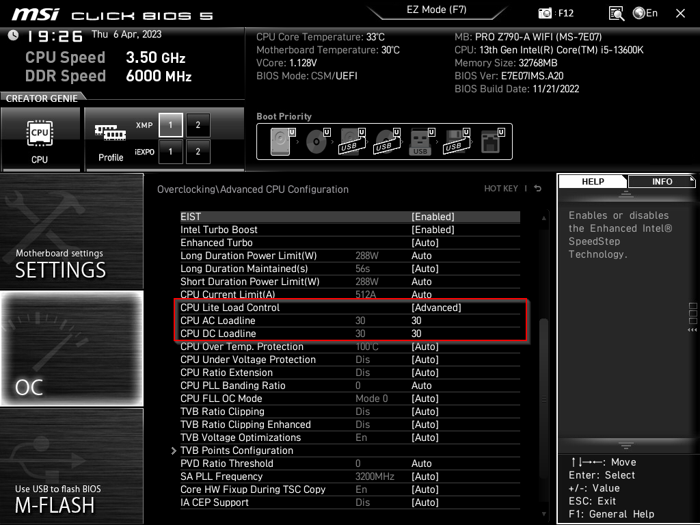
Task: Enable XMP profile 1
Action: tap(170, 125)
